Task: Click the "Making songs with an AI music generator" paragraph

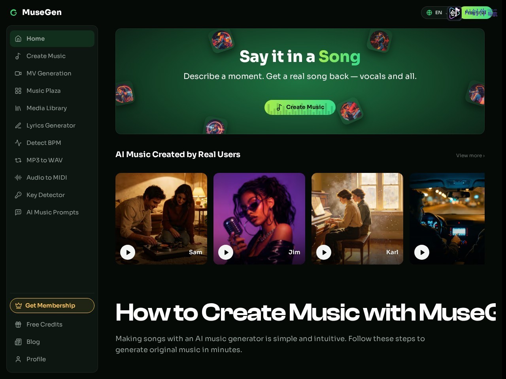Action: [270, 344]
